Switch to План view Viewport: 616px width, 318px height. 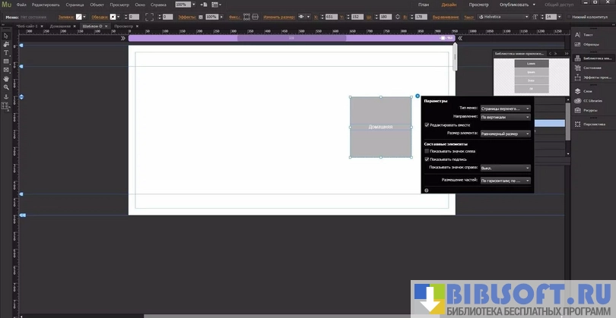[x=423, y=5]
